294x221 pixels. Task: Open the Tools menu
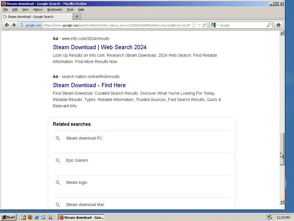pos(70,9)
